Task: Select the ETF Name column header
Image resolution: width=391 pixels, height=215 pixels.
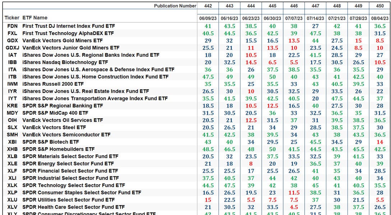Action: click(35, 18)
